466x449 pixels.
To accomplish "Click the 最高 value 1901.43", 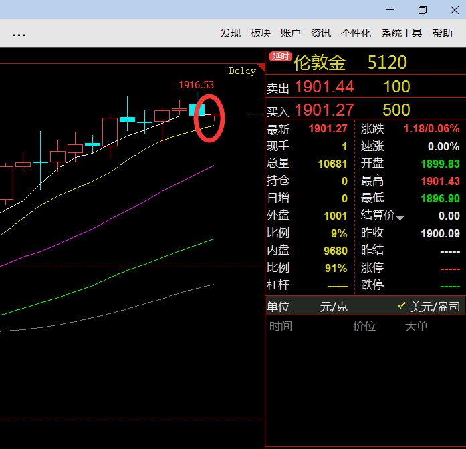I will coord(441,181).
